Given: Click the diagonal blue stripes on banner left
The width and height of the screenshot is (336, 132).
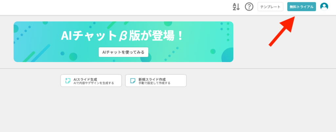Looking at the screenshot, I should point(36,54).
